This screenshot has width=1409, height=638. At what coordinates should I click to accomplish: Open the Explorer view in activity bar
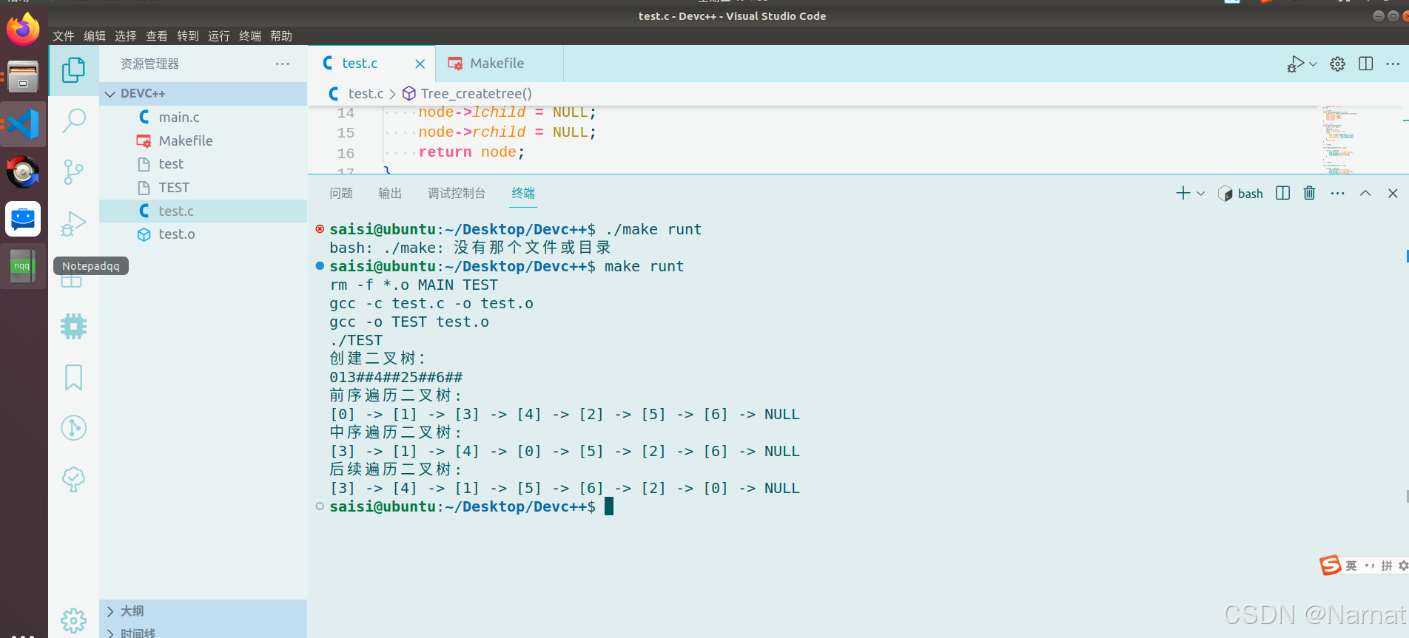(x=73, y=70)
